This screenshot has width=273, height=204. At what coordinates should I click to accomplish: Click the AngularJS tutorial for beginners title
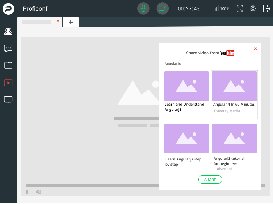pyautogui.click(x=229, y=161)
